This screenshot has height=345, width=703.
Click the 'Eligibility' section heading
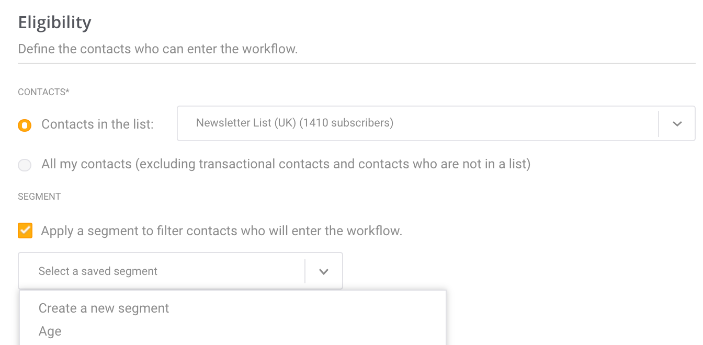point(55,22)
